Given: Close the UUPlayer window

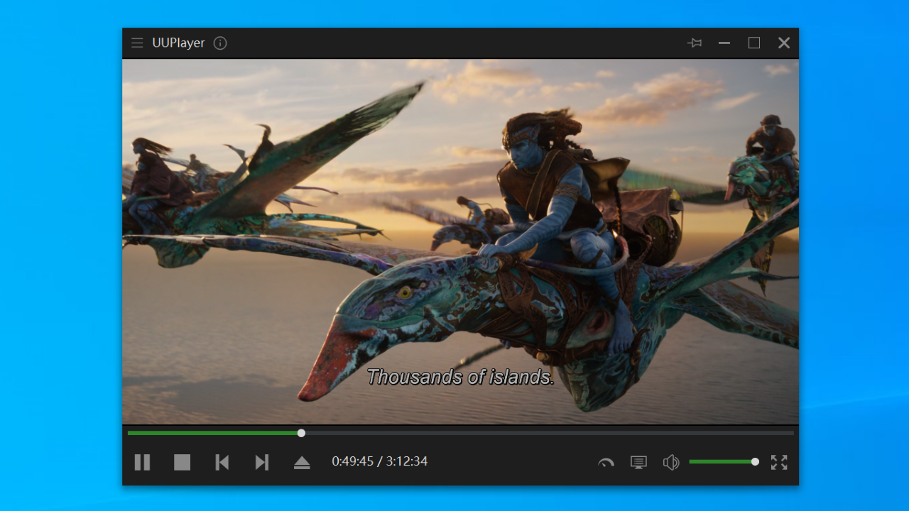Looking at the screenshot, I should pyautogui.click(x=784, y=43).
